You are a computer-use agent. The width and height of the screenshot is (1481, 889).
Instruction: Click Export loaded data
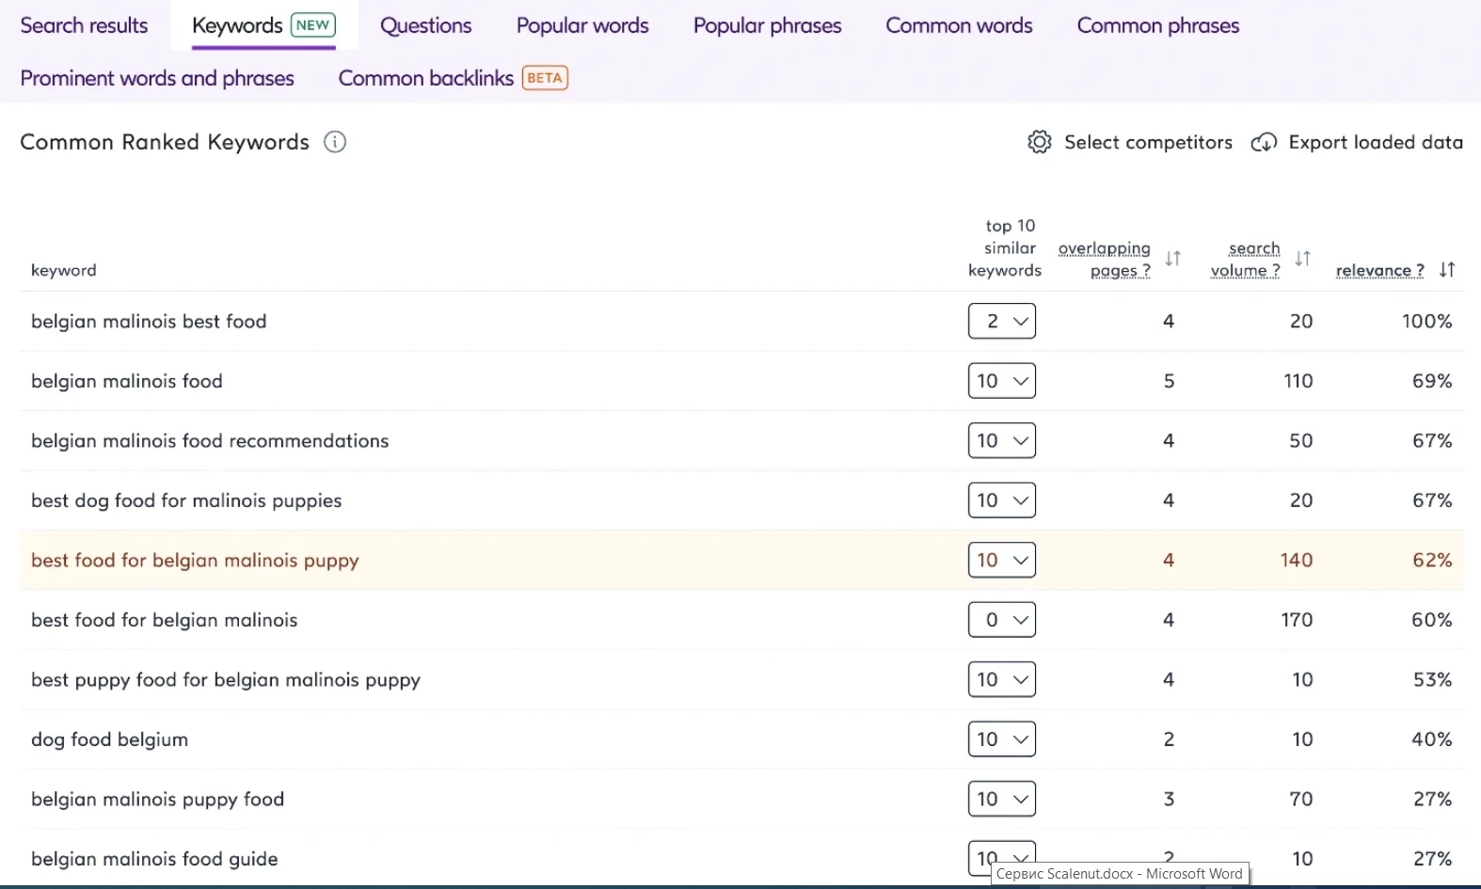(1376, 142)
